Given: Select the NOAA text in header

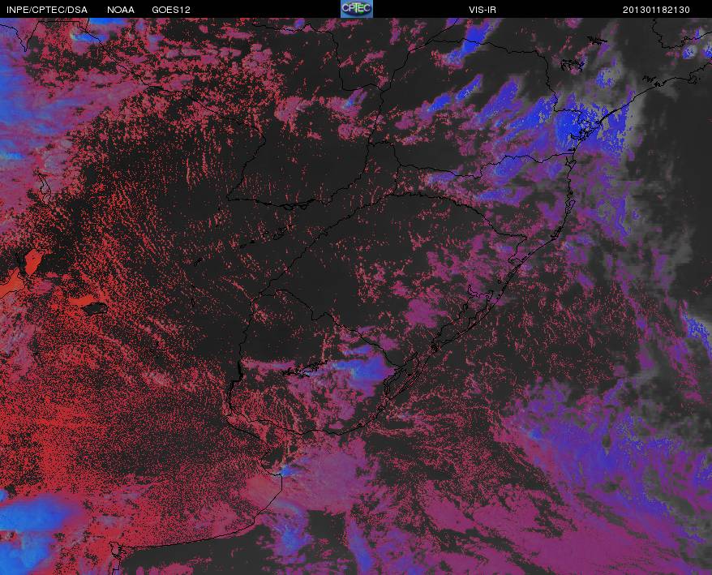Looking at the screenshot, I should [x=121, y=10].
